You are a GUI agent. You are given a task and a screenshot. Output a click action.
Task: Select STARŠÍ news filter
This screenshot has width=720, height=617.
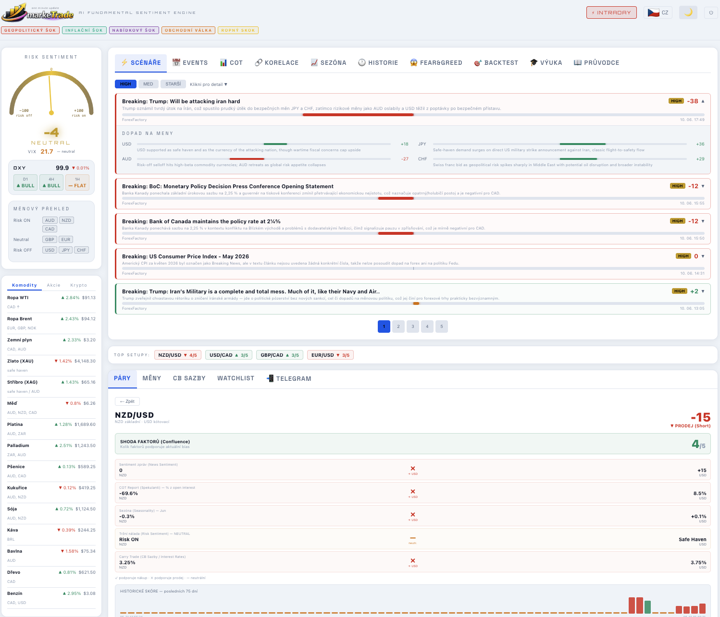coord(173,84)
